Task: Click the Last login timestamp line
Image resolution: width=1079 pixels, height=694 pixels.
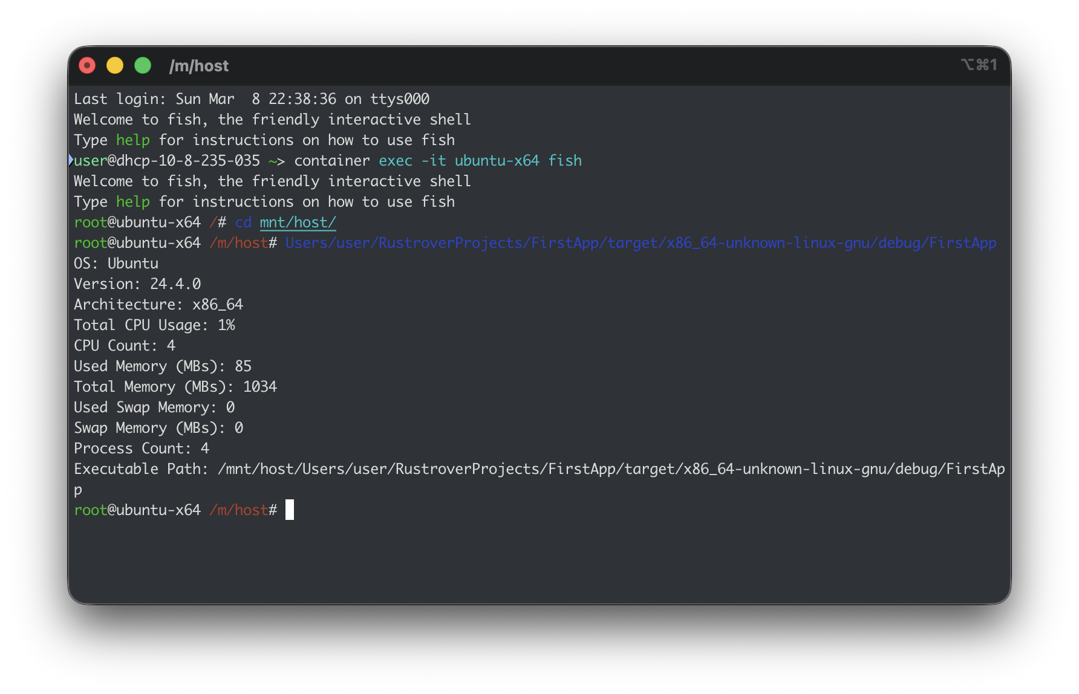Action: [x=251, y=99]
